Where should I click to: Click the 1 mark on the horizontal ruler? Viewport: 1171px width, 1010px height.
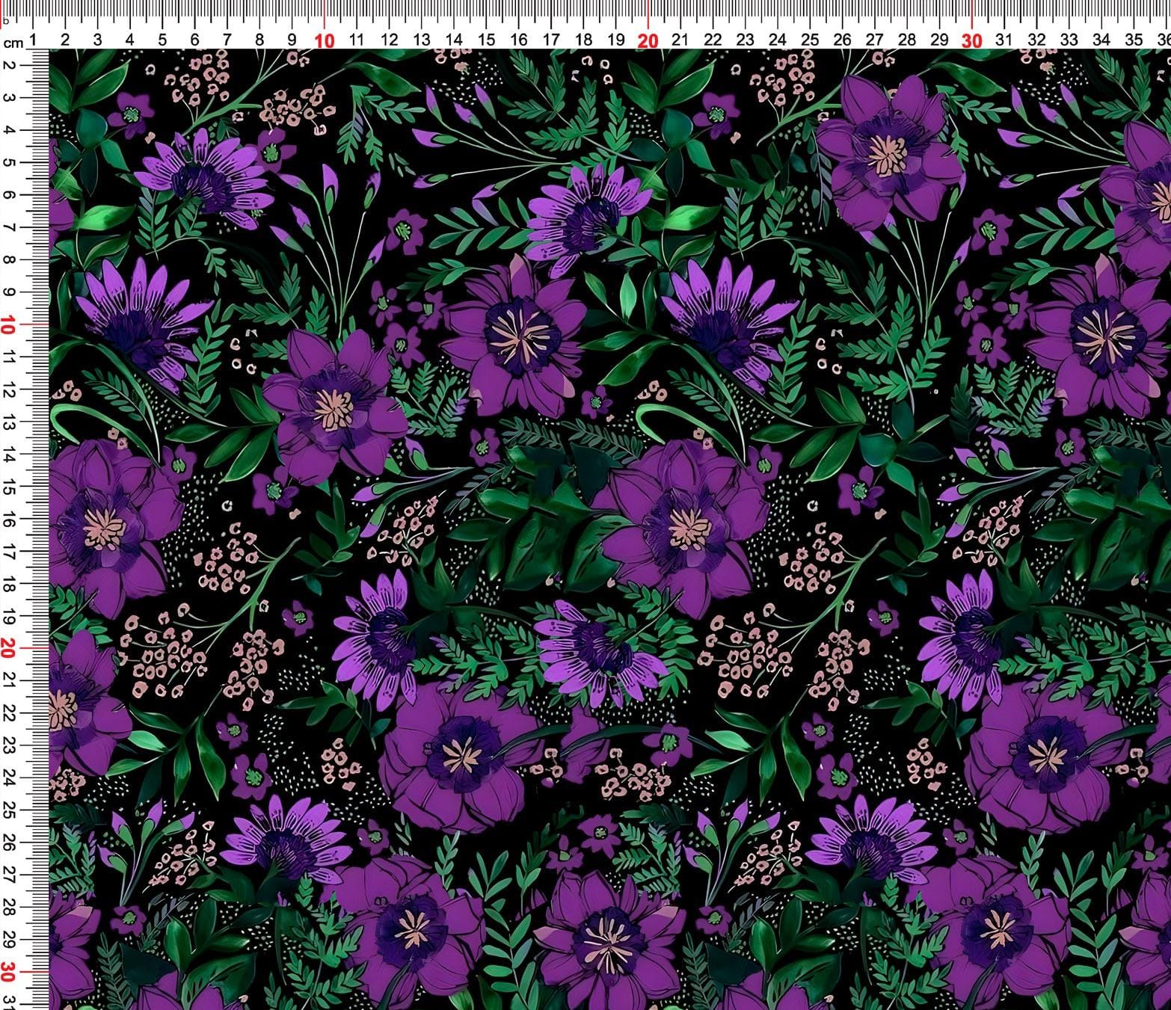pos(33,40)
